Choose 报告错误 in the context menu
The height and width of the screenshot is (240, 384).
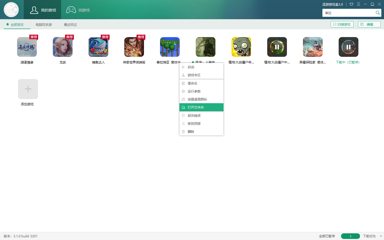[x=201, y=116]
